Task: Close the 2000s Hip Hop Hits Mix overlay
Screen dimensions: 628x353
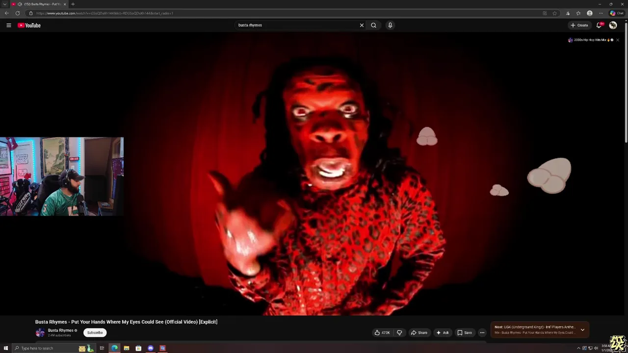Action: 618,40
